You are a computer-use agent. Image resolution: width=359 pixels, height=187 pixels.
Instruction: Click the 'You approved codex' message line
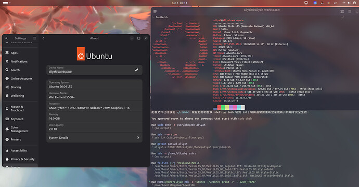point(201,119)
